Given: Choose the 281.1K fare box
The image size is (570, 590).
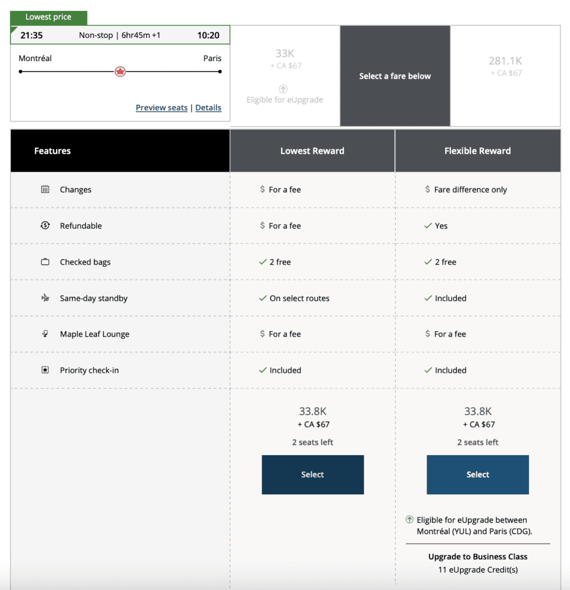Looking at the screenshot, I should tap(505, 75).
